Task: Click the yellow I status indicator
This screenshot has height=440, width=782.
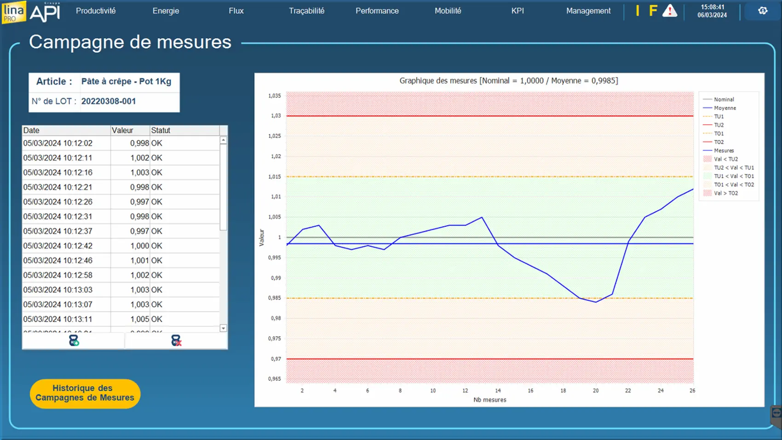Action: pos(638,11)
